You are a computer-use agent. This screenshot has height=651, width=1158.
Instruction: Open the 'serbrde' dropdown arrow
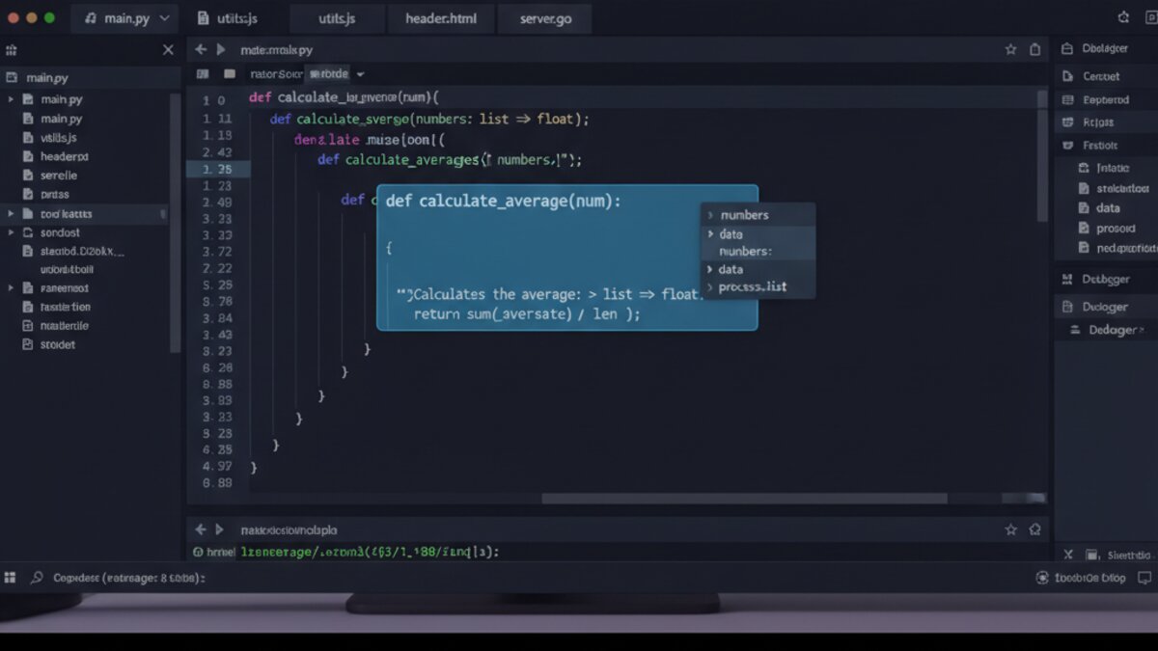(360, 74)
